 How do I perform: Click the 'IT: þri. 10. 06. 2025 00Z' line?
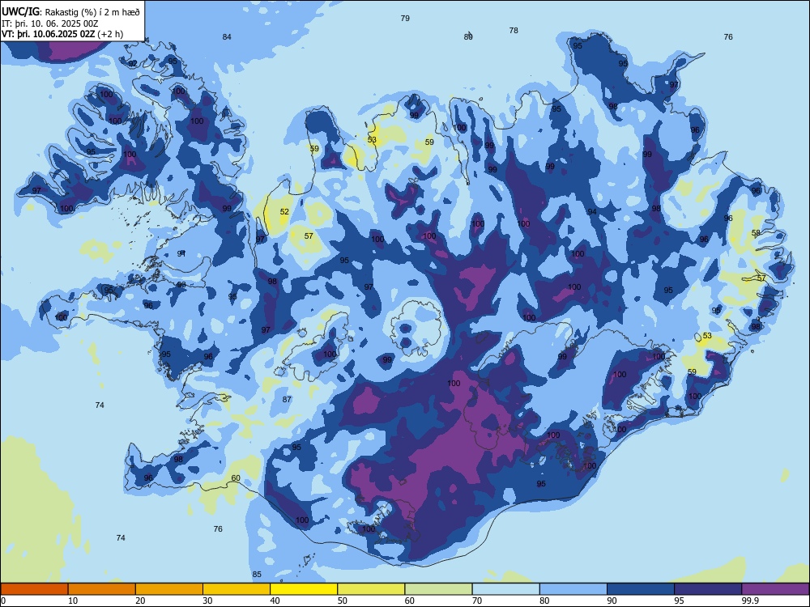tap(49, 23)
